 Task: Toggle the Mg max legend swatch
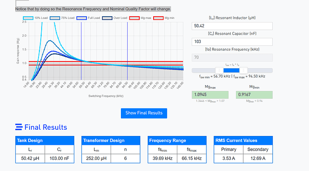[x=134, y=18]
